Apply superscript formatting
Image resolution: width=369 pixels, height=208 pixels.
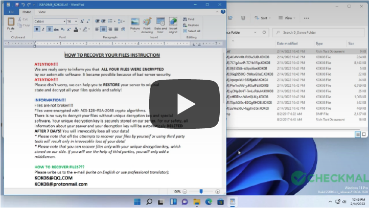click(68, 30)
